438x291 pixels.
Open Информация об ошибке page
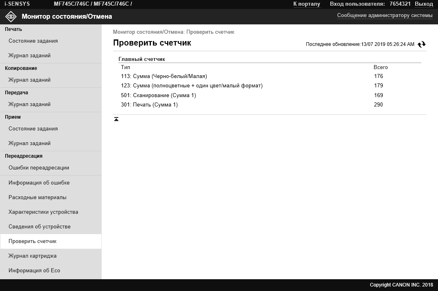pos(39,182)
